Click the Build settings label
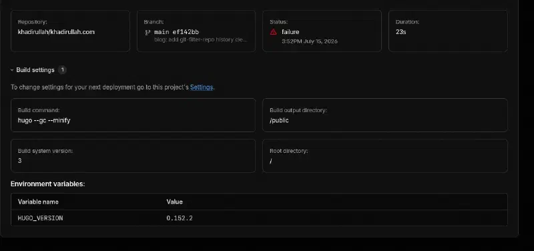This screenshot has width=534, height=251. coord(35,70)
